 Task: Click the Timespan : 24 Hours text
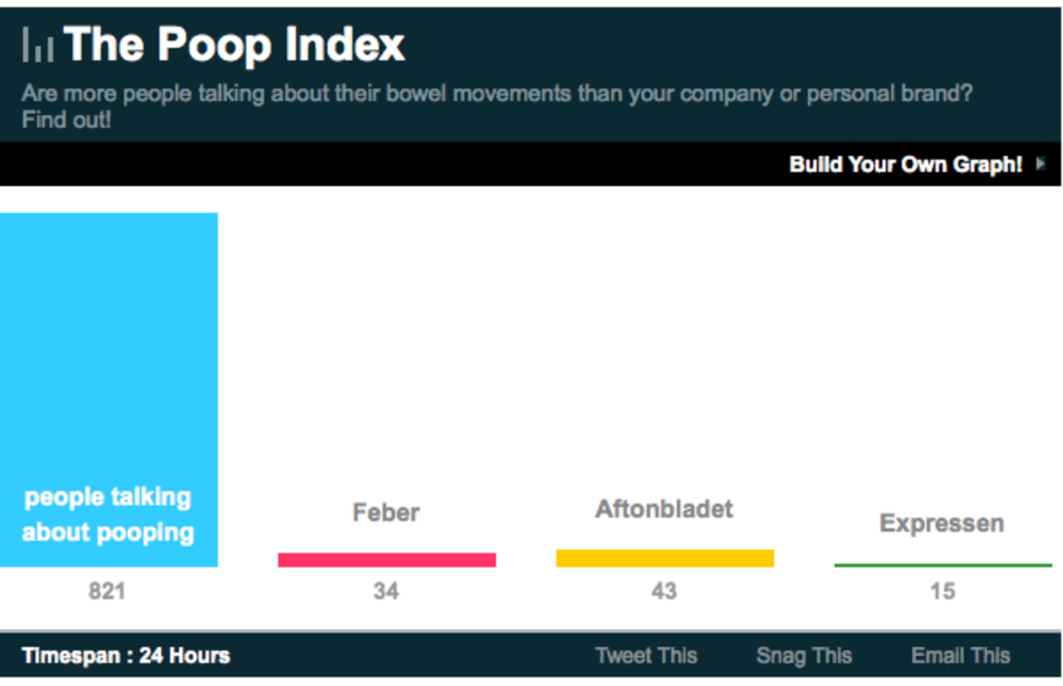126,655
